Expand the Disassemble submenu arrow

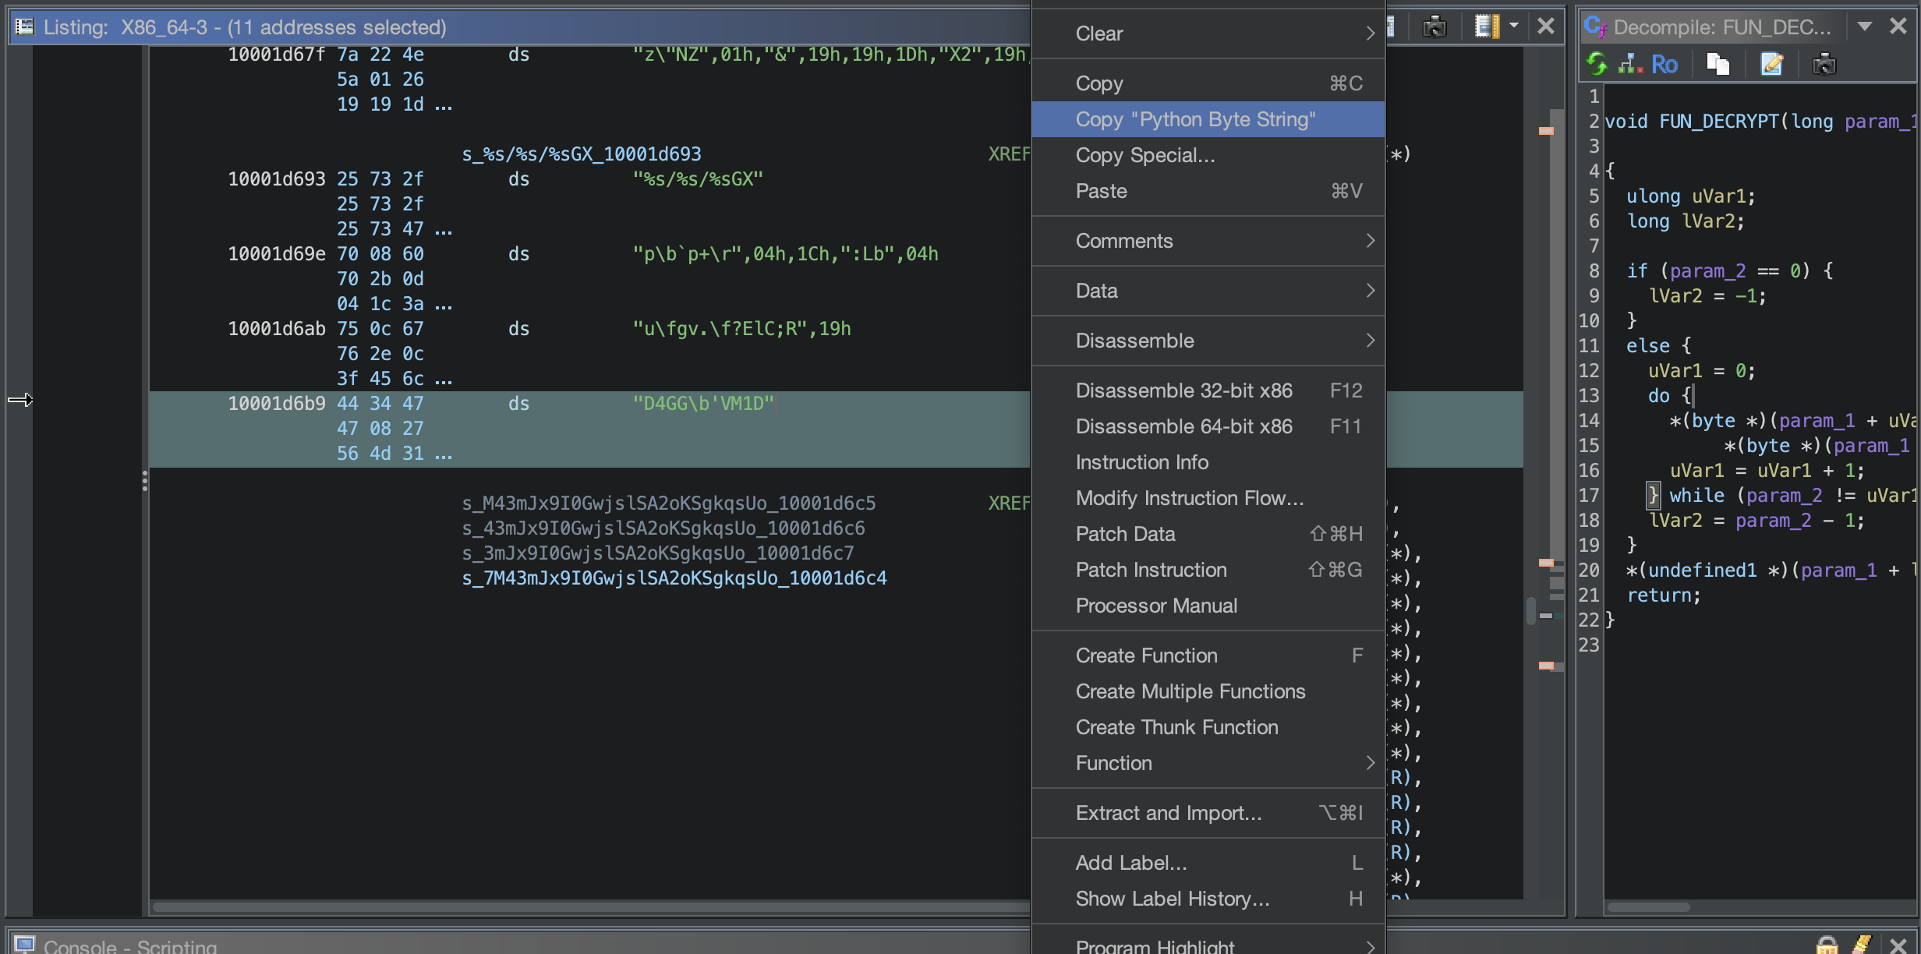[1371, 341]
